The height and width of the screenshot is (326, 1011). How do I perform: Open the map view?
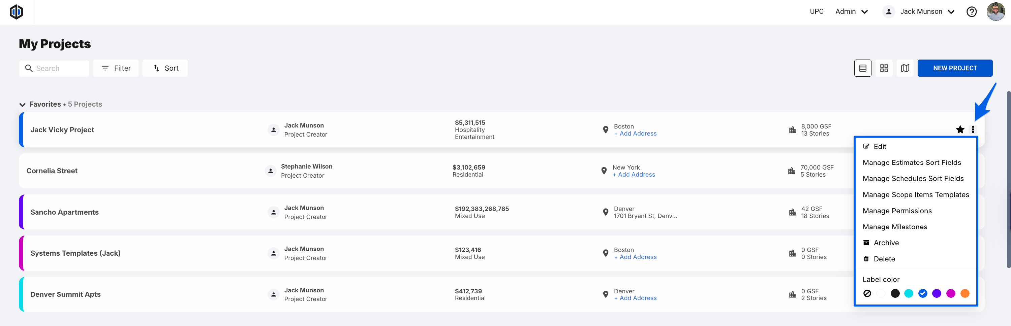pos(905,68)
